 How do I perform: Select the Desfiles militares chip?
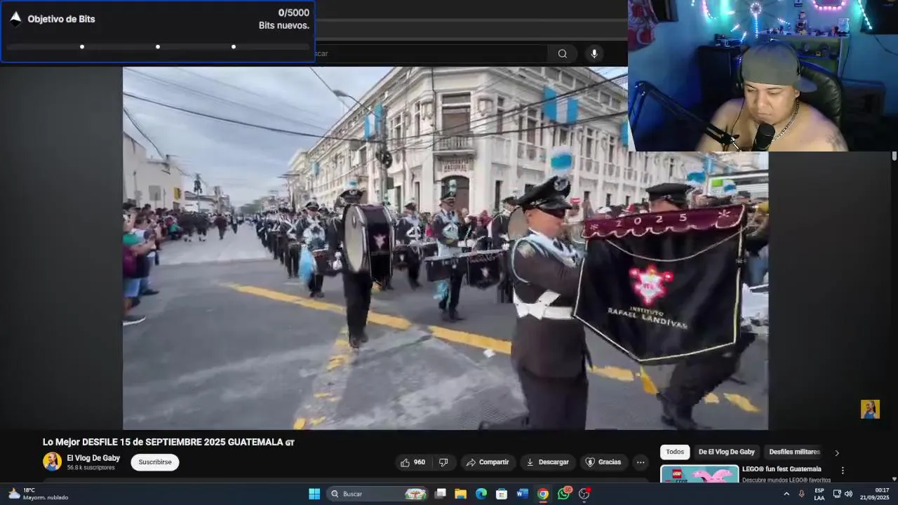point(794,452)
